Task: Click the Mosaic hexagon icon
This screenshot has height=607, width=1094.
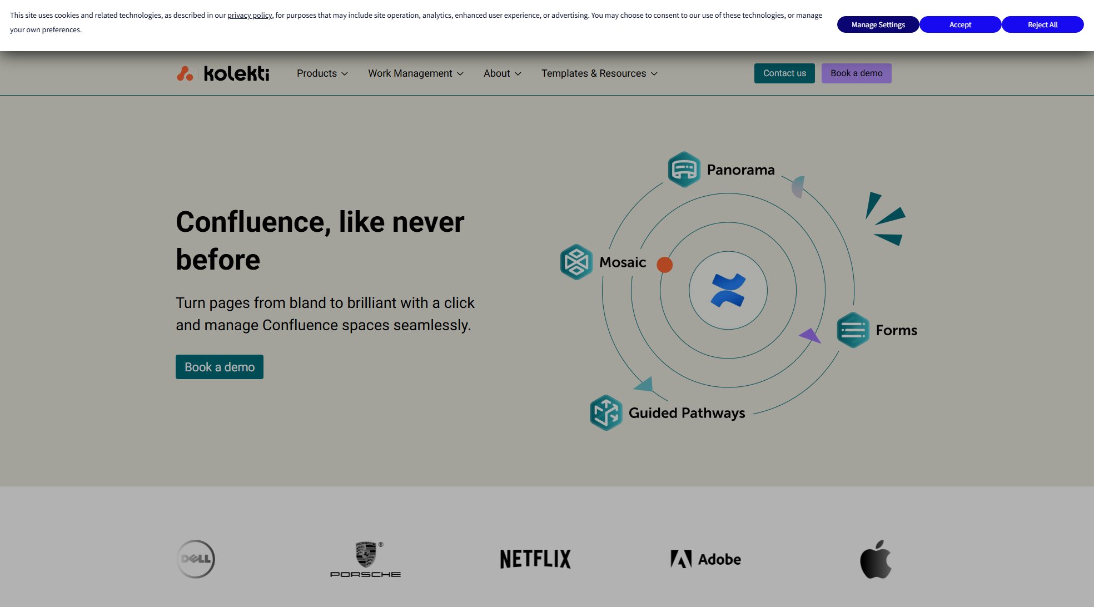Action: [x=576, y=262]
